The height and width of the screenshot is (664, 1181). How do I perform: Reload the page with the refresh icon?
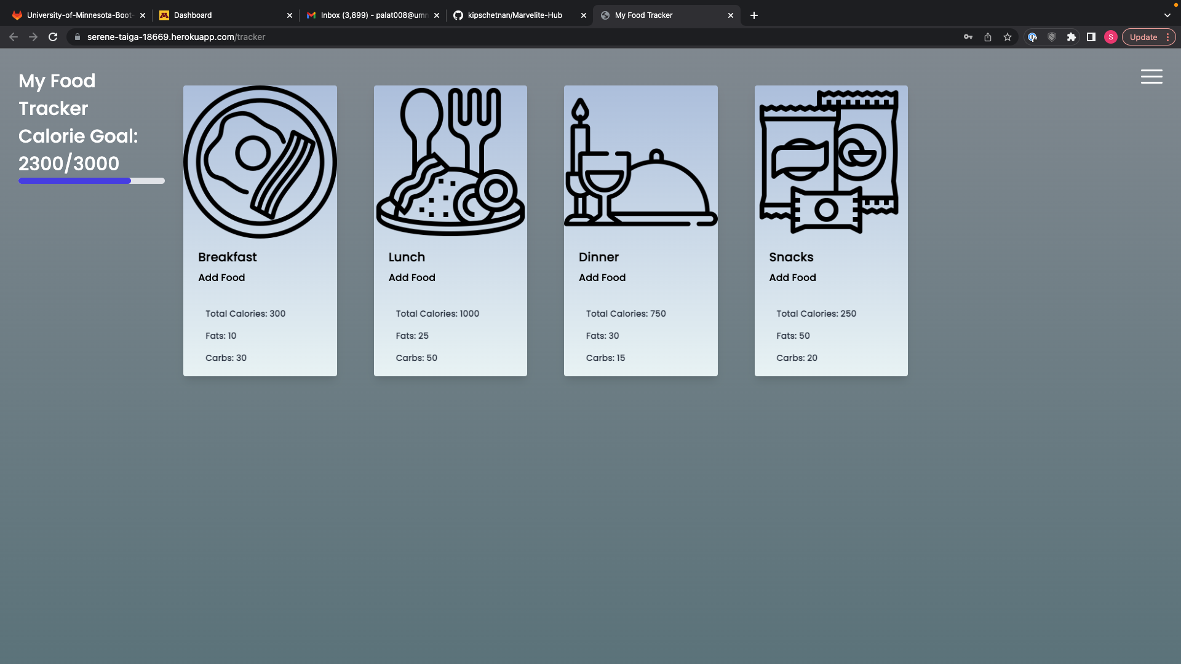[x=53, y=37]
